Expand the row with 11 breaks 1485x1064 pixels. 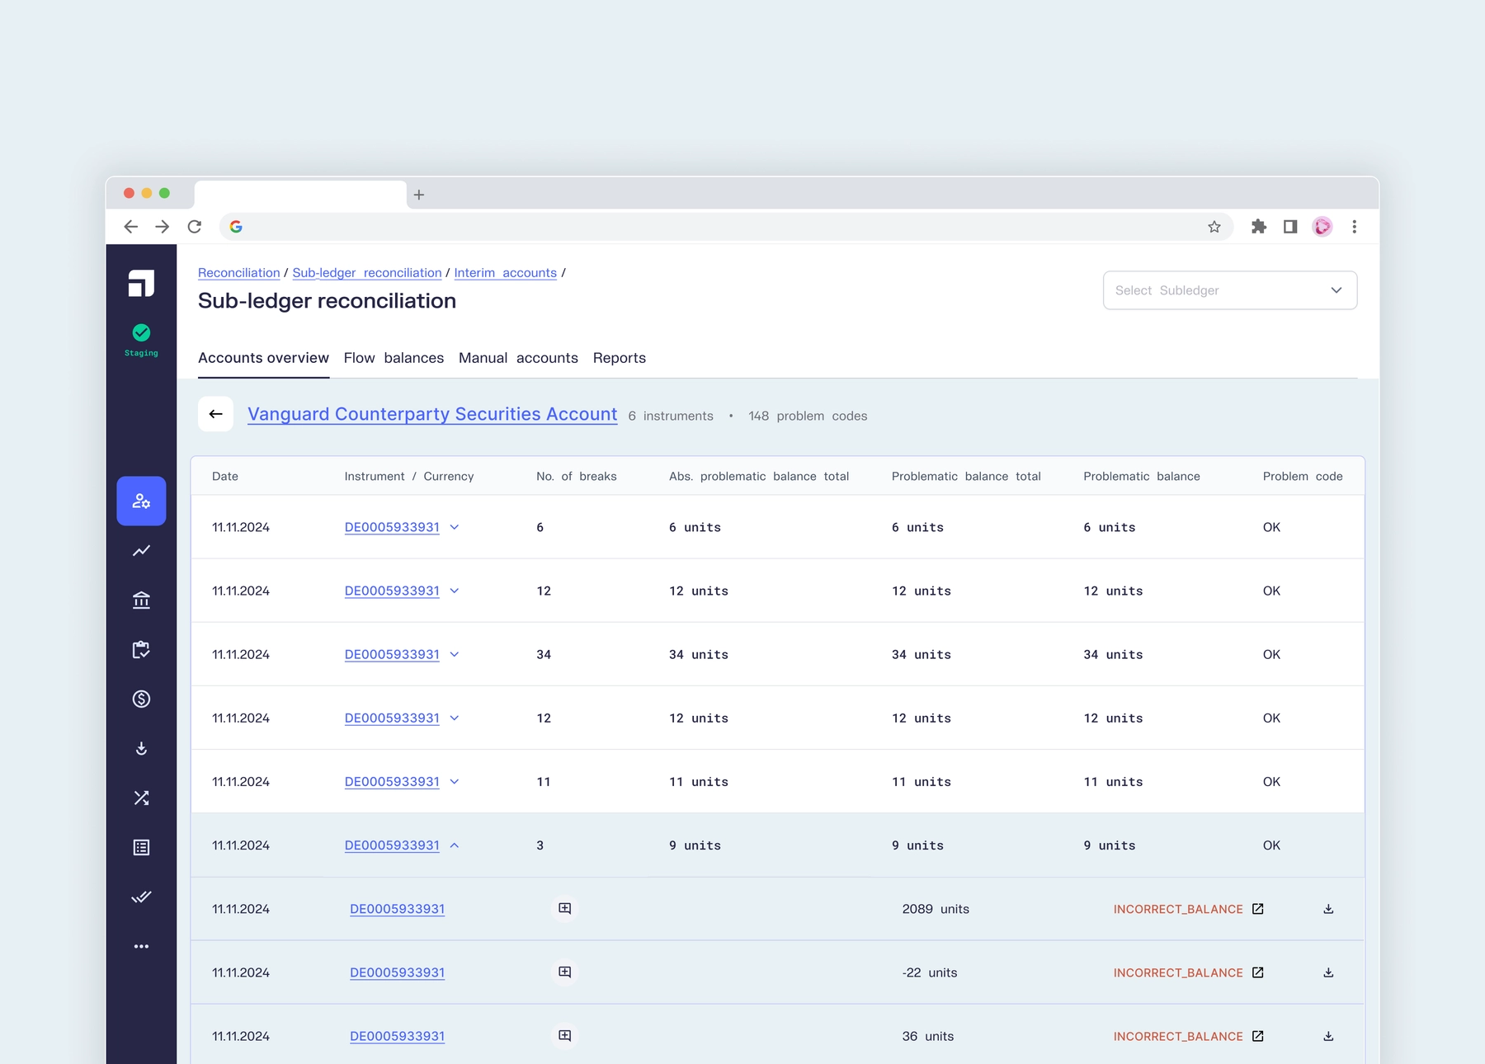454,781
